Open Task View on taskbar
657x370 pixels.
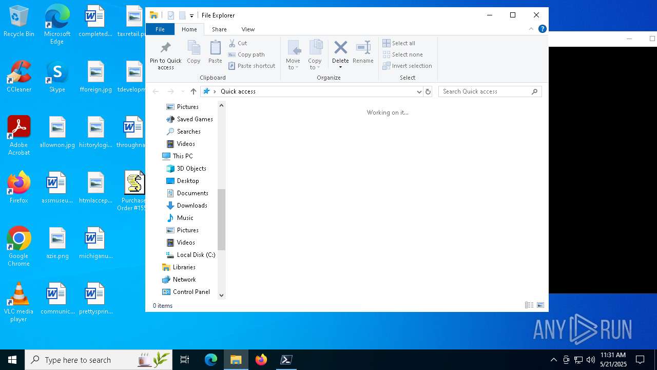click(x=185, y=360)
